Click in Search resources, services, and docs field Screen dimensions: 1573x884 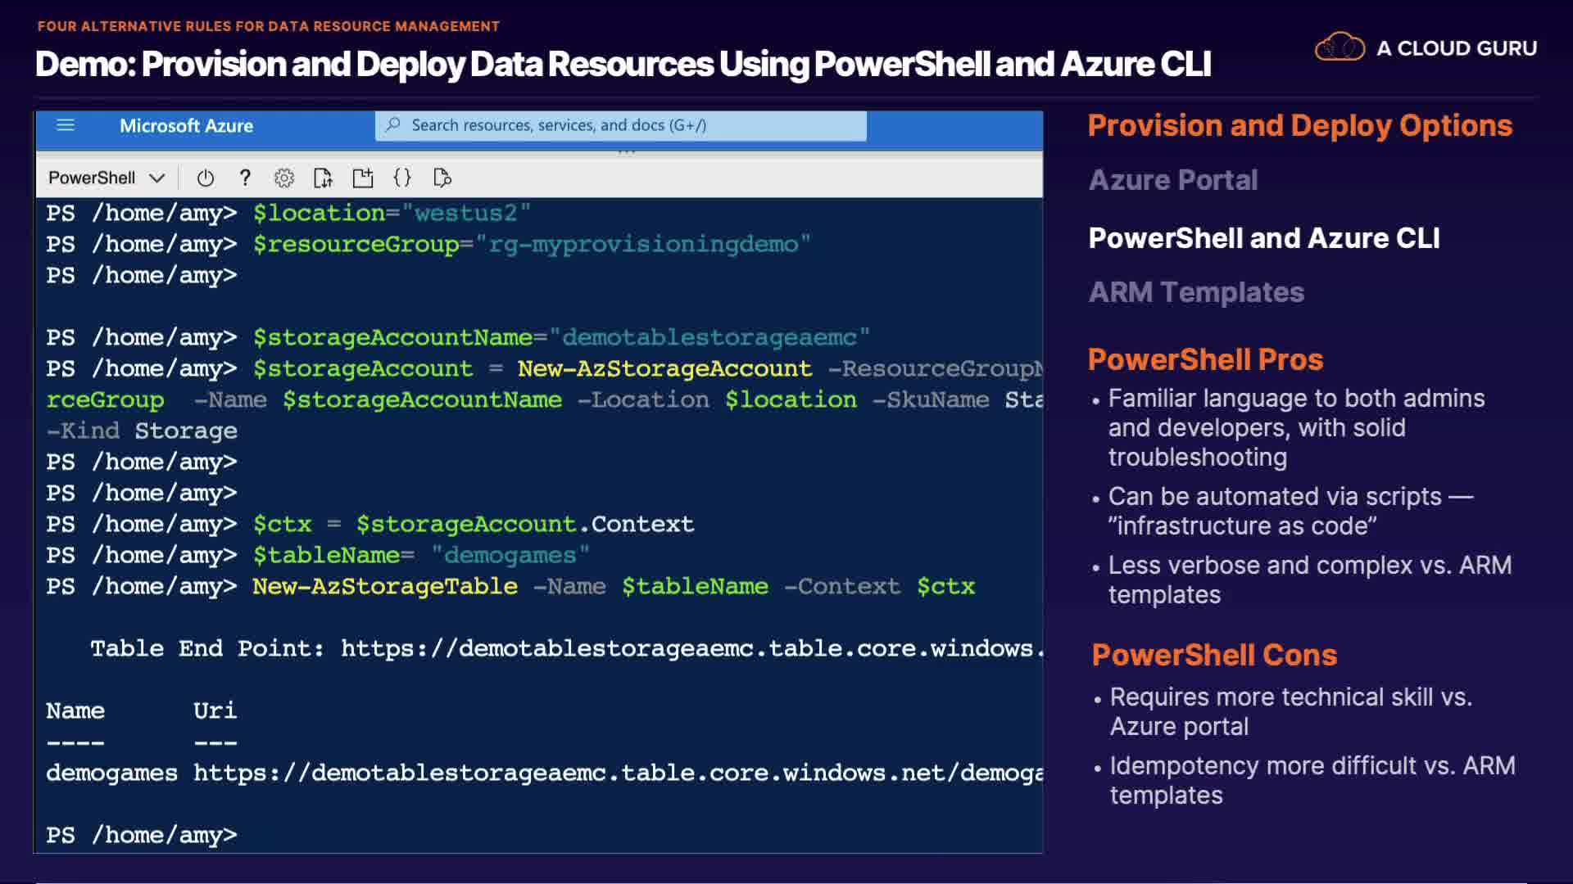pyautogui.click(x=623, y=125)
